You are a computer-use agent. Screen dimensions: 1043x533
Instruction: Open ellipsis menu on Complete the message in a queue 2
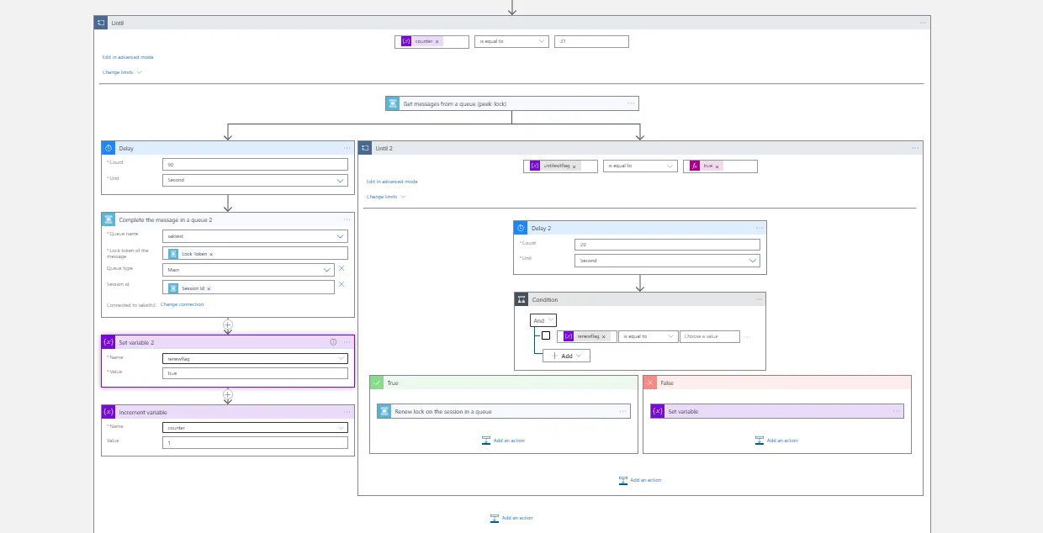tap(346, 219)
